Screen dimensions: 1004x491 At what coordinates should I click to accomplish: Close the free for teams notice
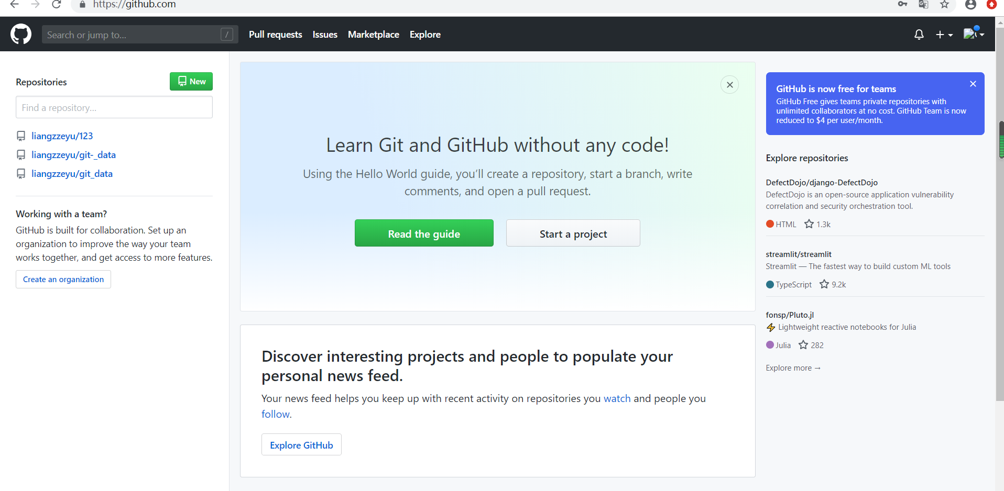(973, 84)
